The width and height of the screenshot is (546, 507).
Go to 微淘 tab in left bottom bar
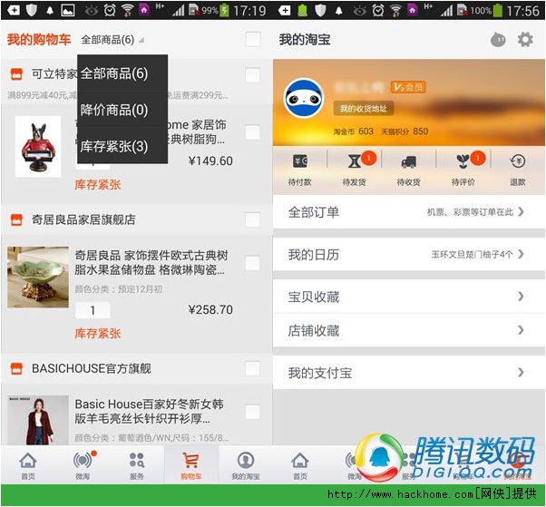pos(83,465)
